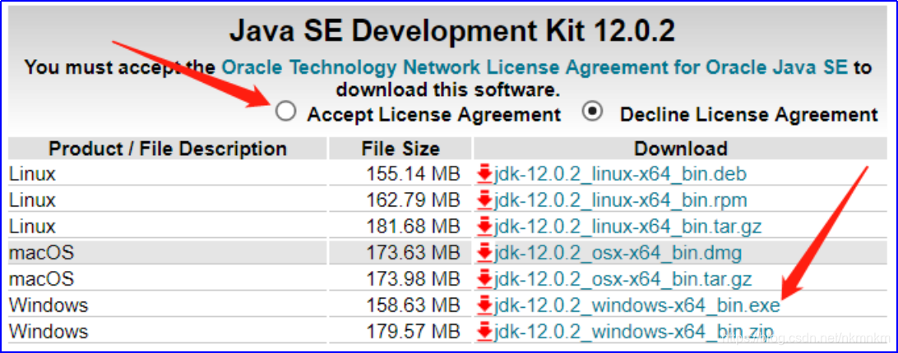Download jdk-12.0.2_linux-x64_bin.tar.gz
Viewport: 898px width, 353px height.
click(x=627, y=227)
